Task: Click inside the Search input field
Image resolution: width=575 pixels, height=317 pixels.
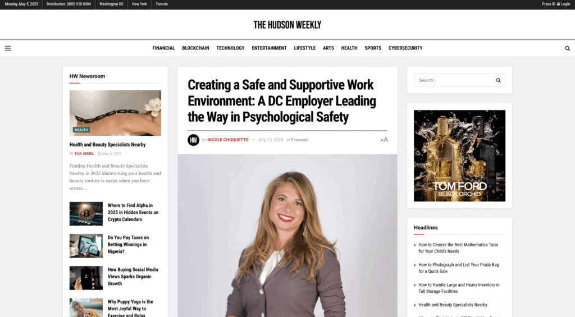Action: 454,80
